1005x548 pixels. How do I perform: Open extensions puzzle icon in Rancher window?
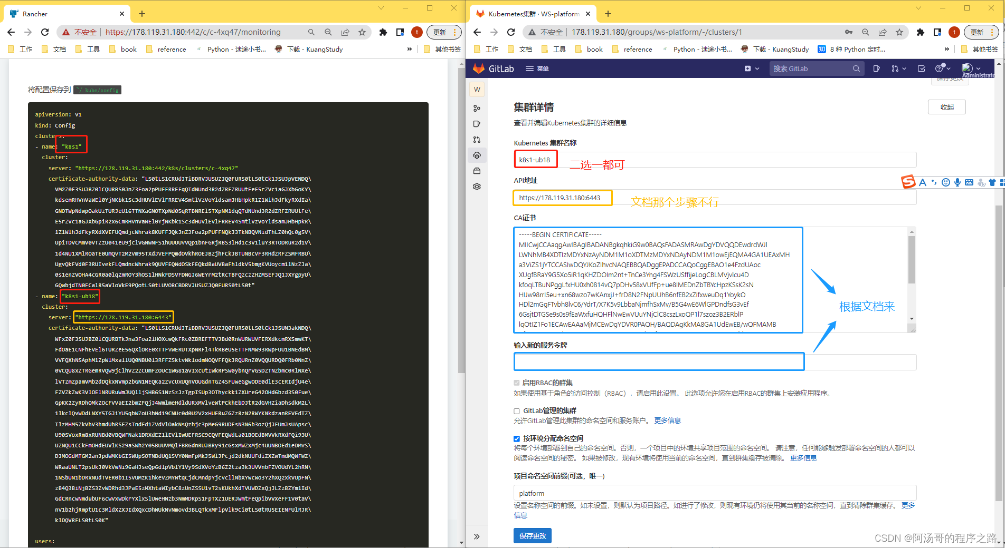[383, 32]
